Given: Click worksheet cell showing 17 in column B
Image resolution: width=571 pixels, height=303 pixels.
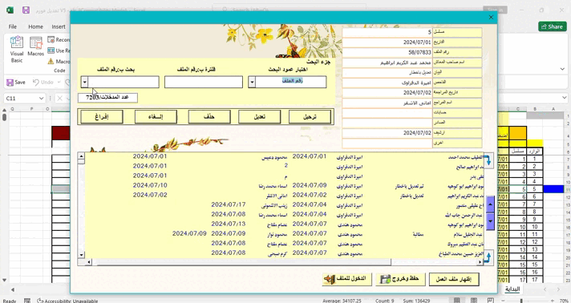Looking at the screenshot, I should pos(535,280).
